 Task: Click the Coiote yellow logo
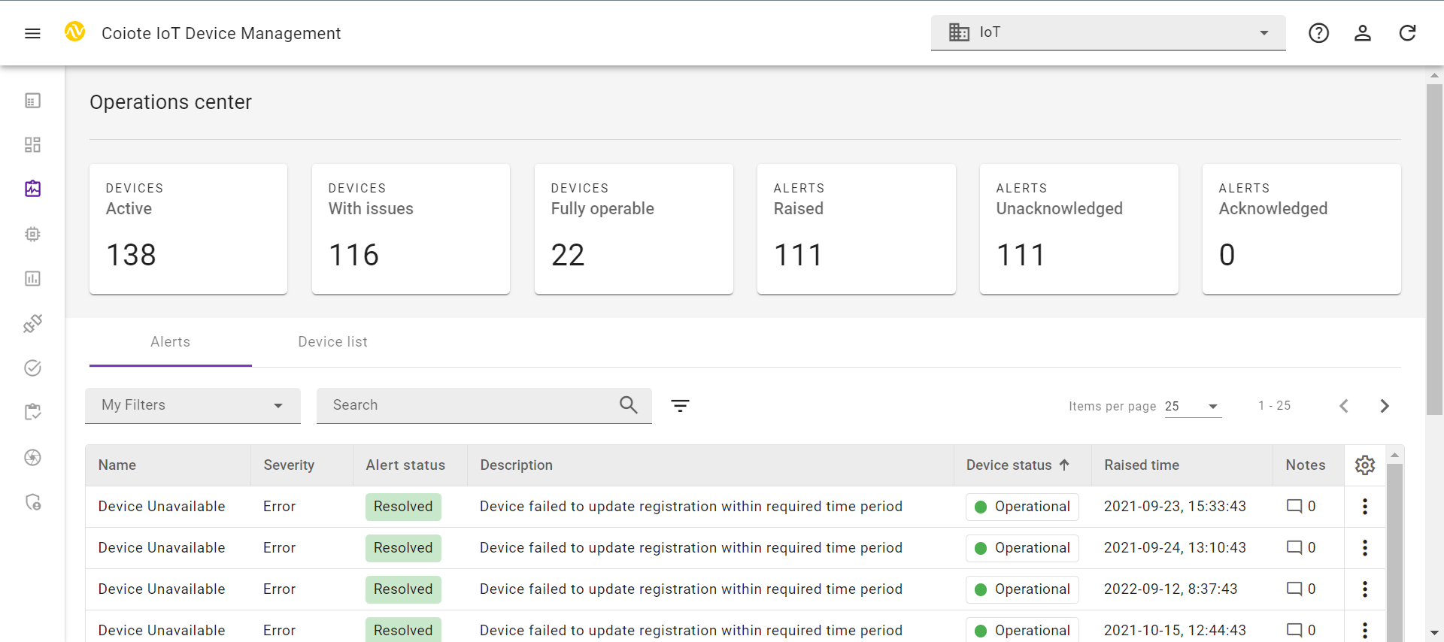(x=74, y=32)
